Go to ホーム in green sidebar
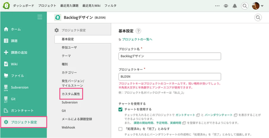This screenshot has width=269, height=138. pyautogui.click(x=16, y=29)
